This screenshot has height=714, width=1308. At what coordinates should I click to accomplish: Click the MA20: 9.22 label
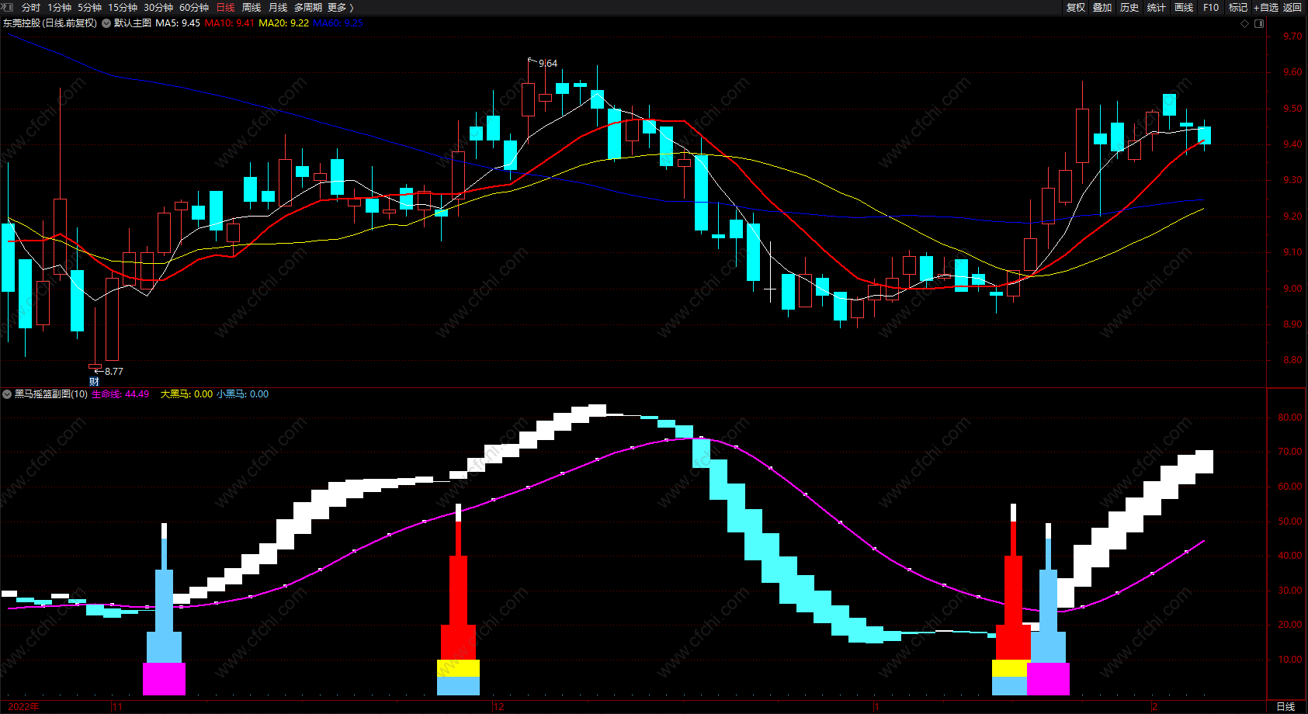pyautogui.click(x=284, y=23)
